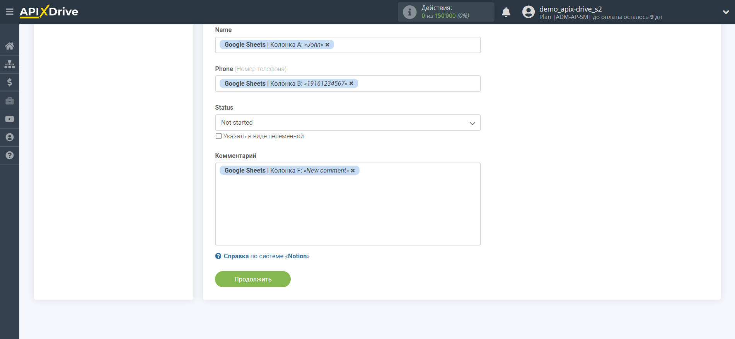This screenshot has width=735, height=339.
Task: Click the briefcase icon in sidebar
Action: 10,101
